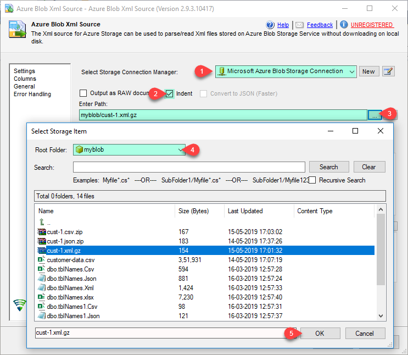Select the cust-1.csv.zip file name

[x=65, y=232]
